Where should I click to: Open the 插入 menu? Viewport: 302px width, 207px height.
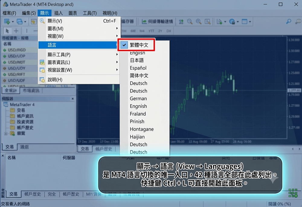click(x=58, y=13)
